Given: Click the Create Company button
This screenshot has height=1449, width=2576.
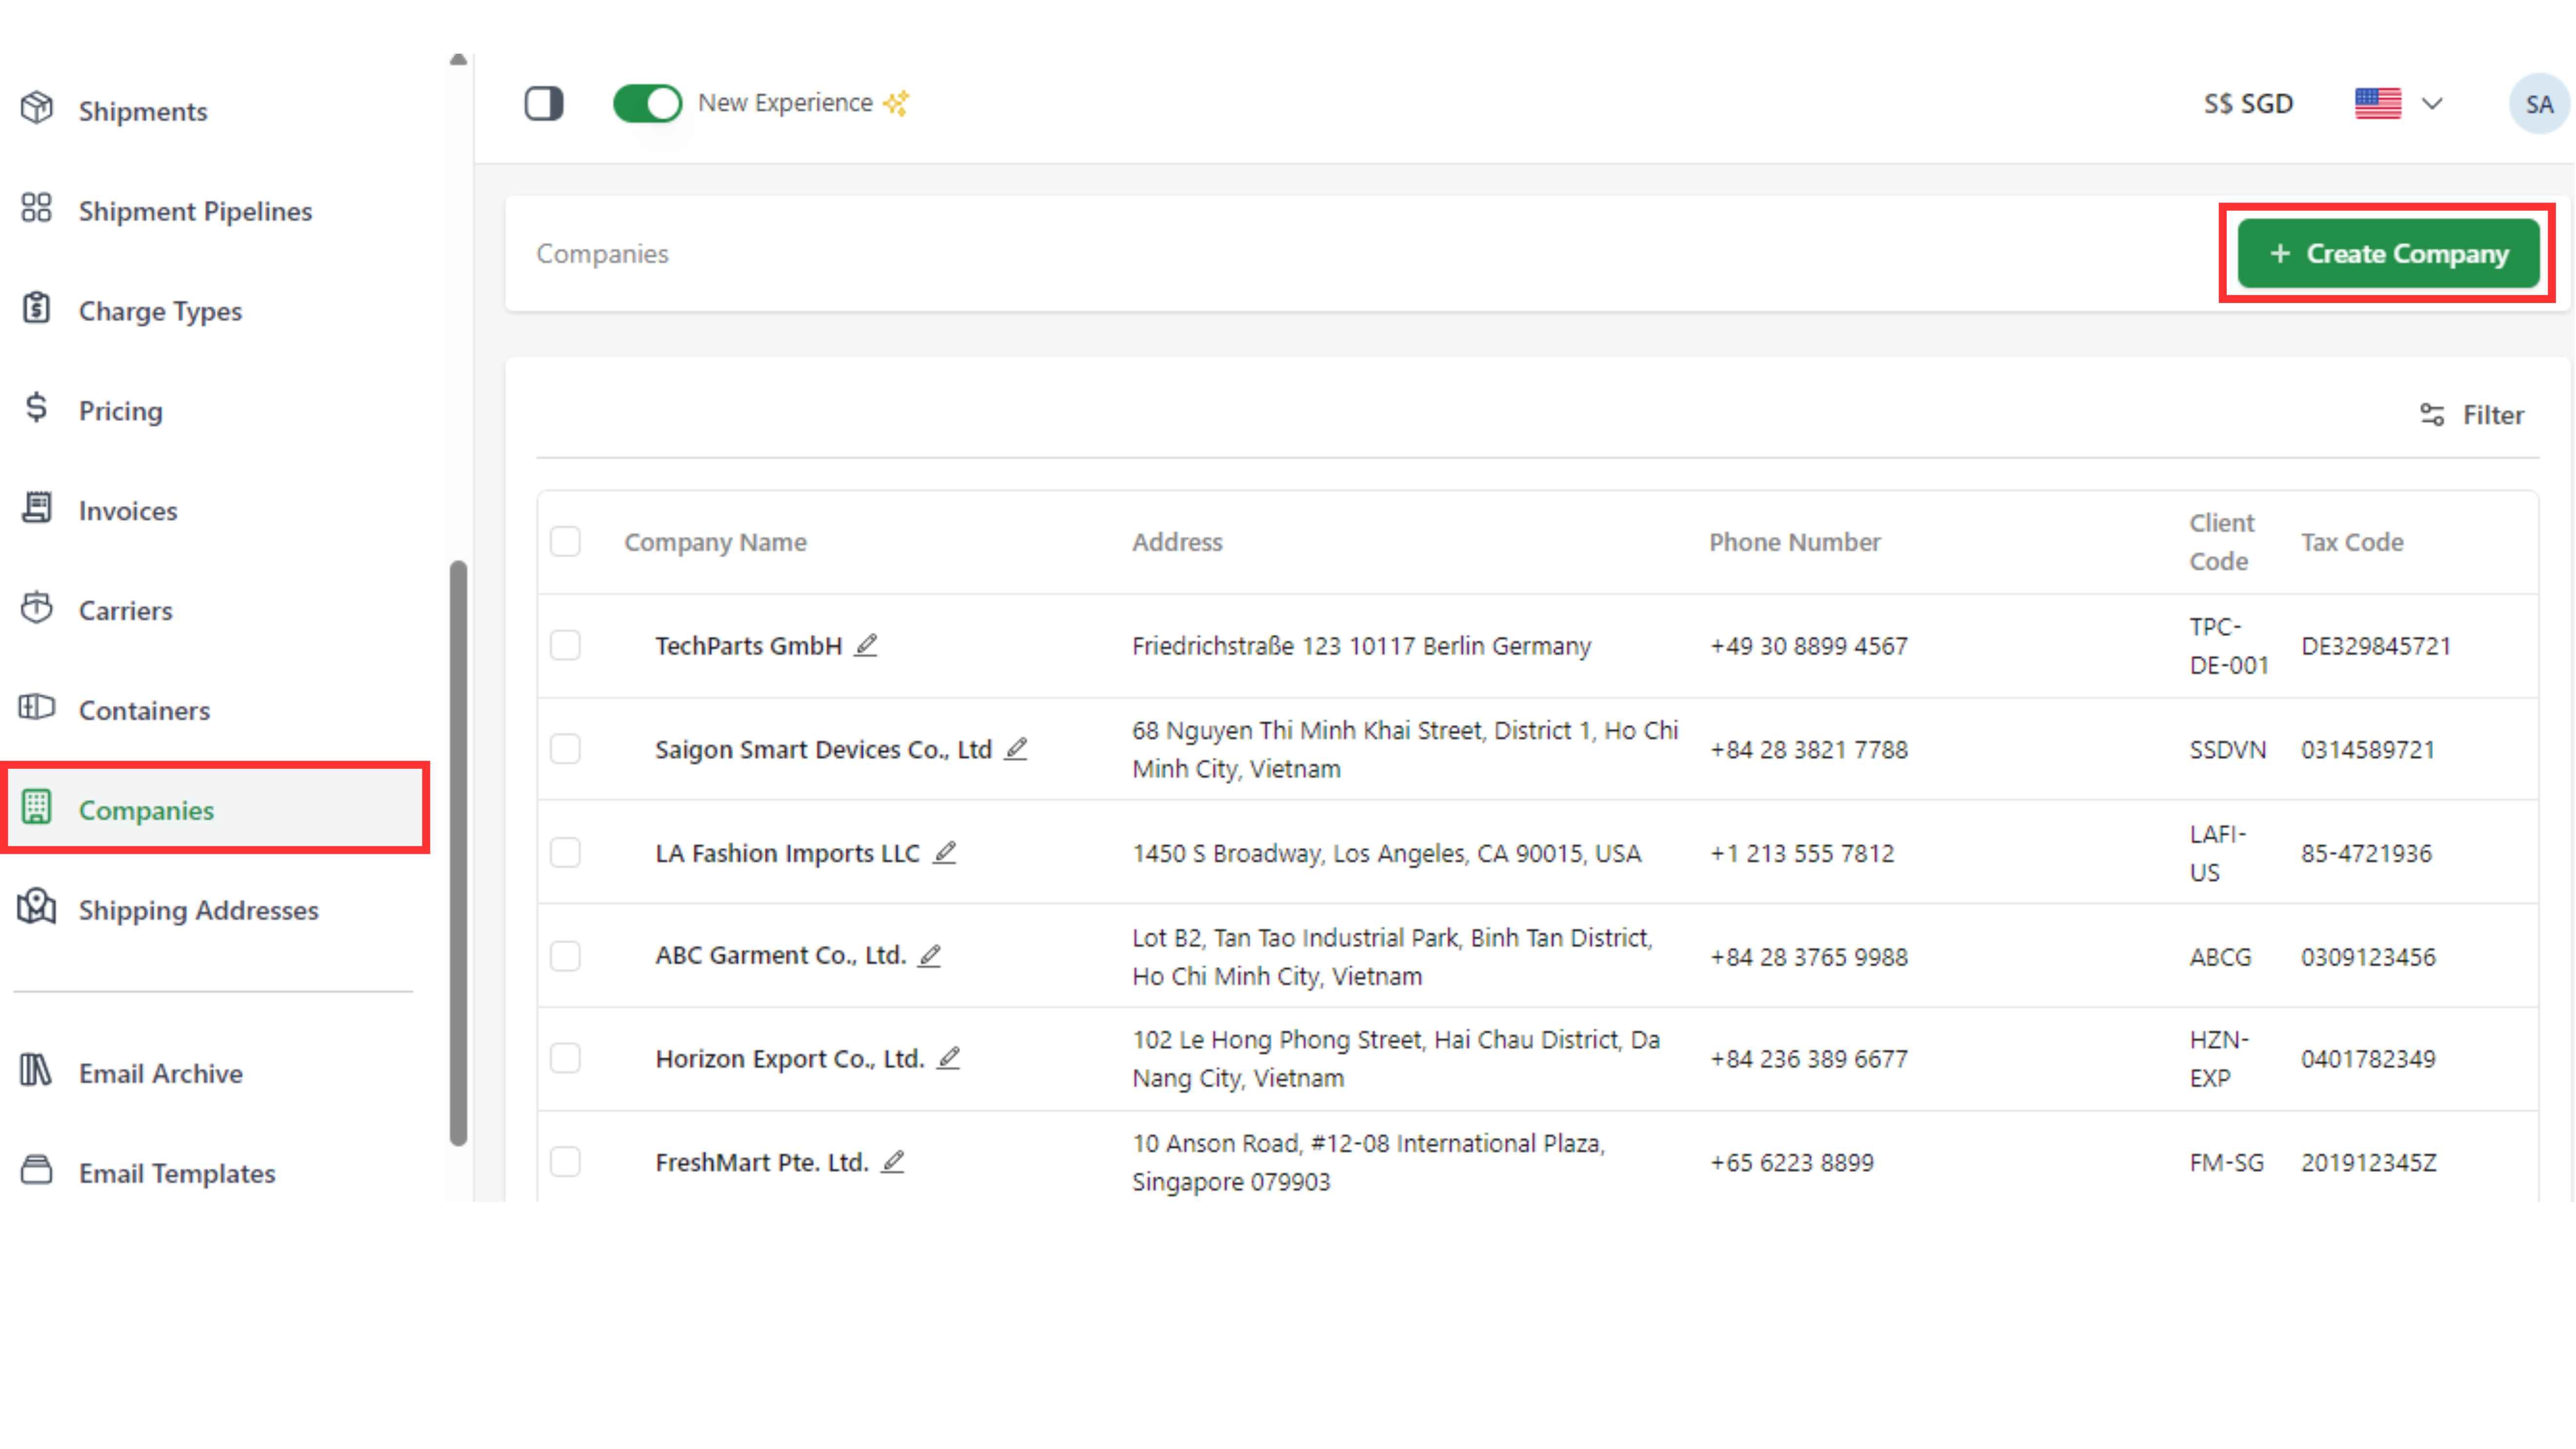Looking at the screenshot, I should click(2388, 254).
